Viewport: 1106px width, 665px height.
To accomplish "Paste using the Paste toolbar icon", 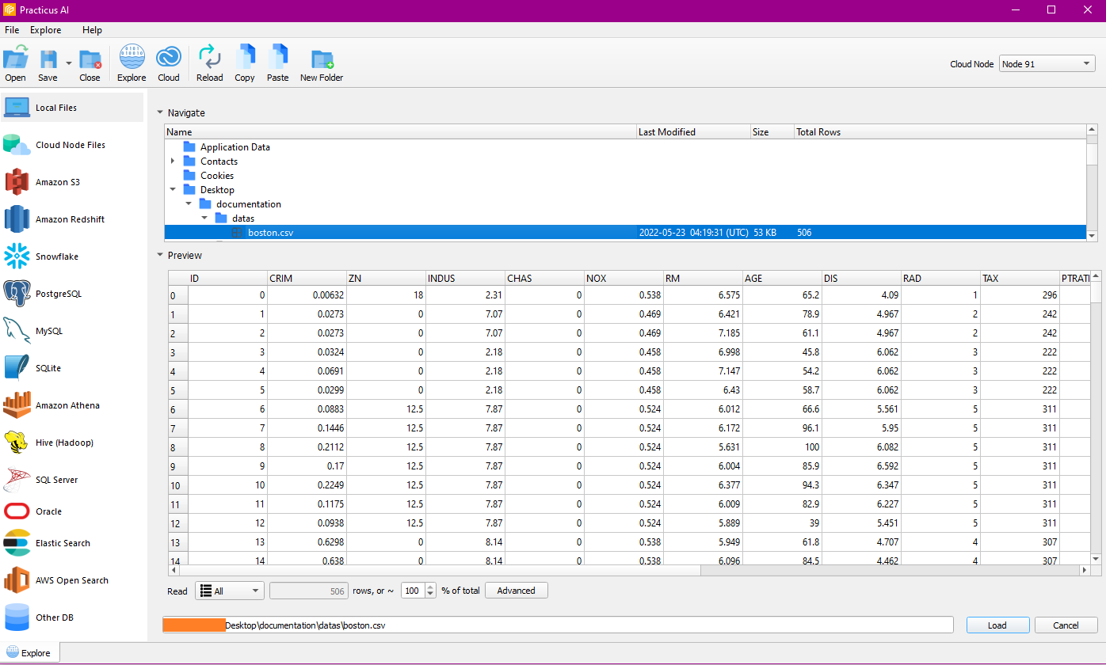I will click(278, 63).
